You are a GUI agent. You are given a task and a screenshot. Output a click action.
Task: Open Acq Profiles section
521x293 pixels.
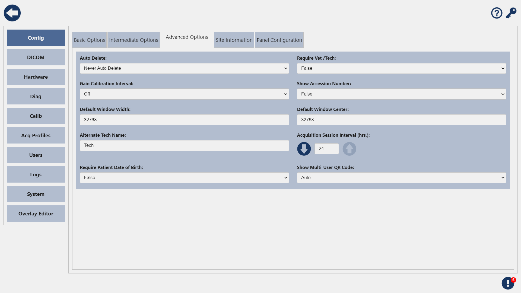point(36,135)
